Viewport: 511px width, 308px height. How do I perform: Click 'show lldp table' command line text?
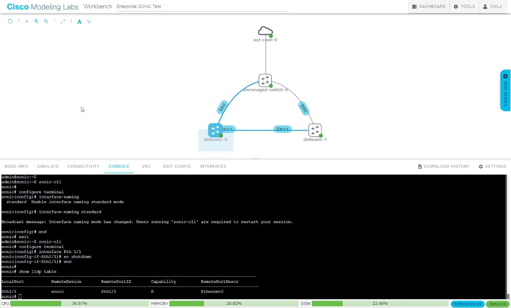38,272
